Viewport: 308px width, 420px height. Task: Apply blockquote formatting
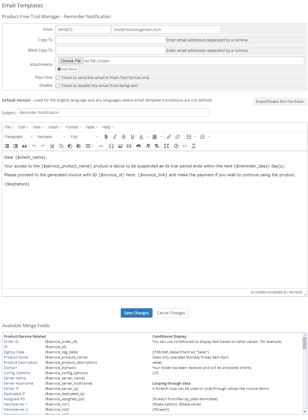point(24,146)
